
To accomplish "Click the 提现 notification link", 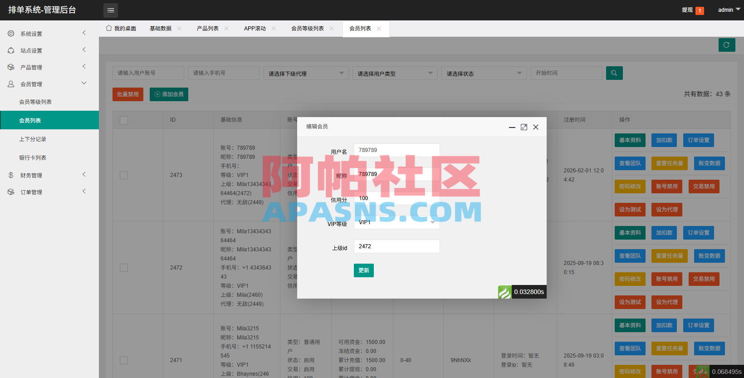I will point(693,10).
